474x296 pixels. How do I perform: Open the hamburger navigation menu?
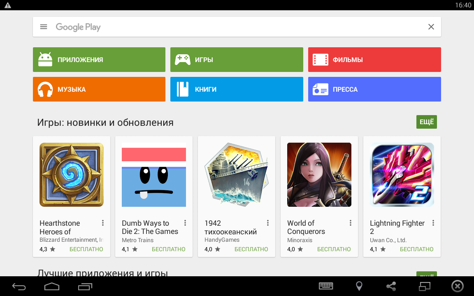(x=44, y=27)
